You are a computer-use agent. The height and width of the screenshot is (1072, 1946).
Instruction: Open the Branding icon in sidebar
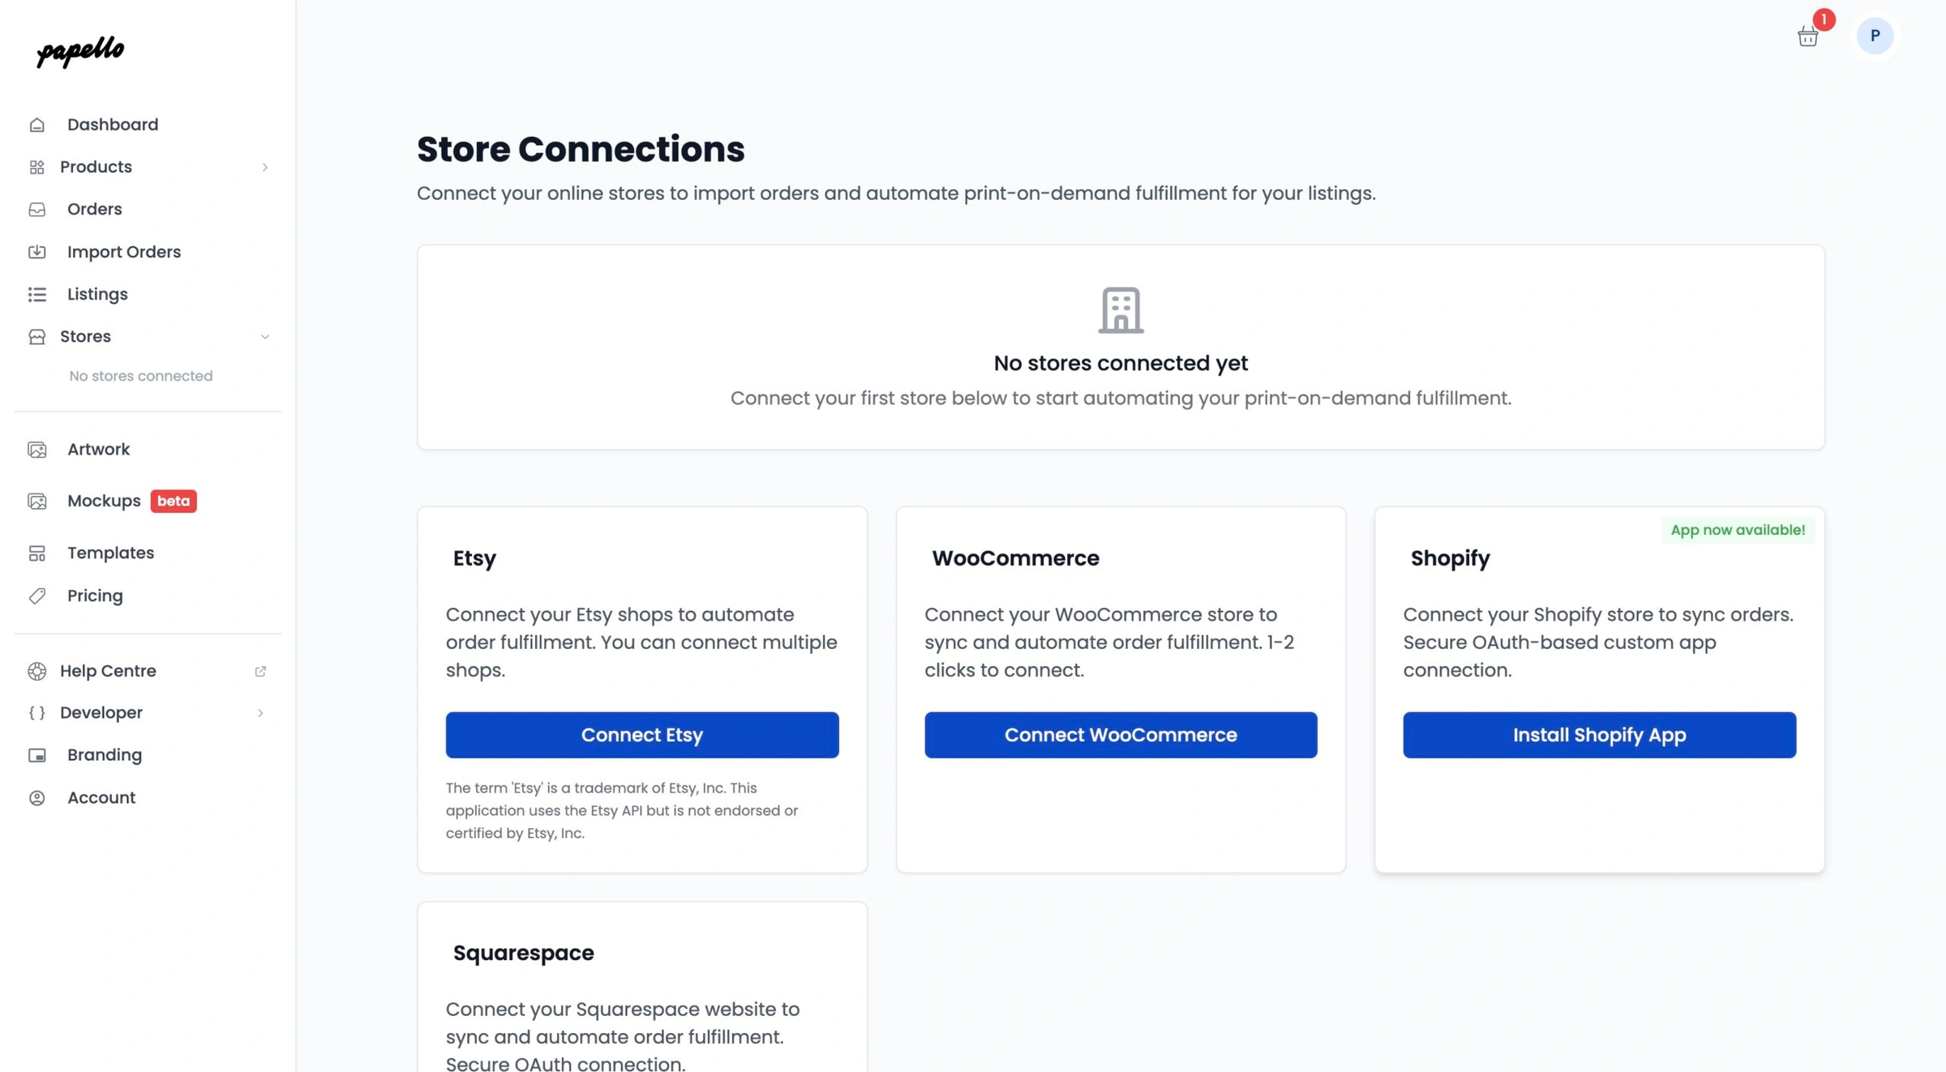coord(37,754)
